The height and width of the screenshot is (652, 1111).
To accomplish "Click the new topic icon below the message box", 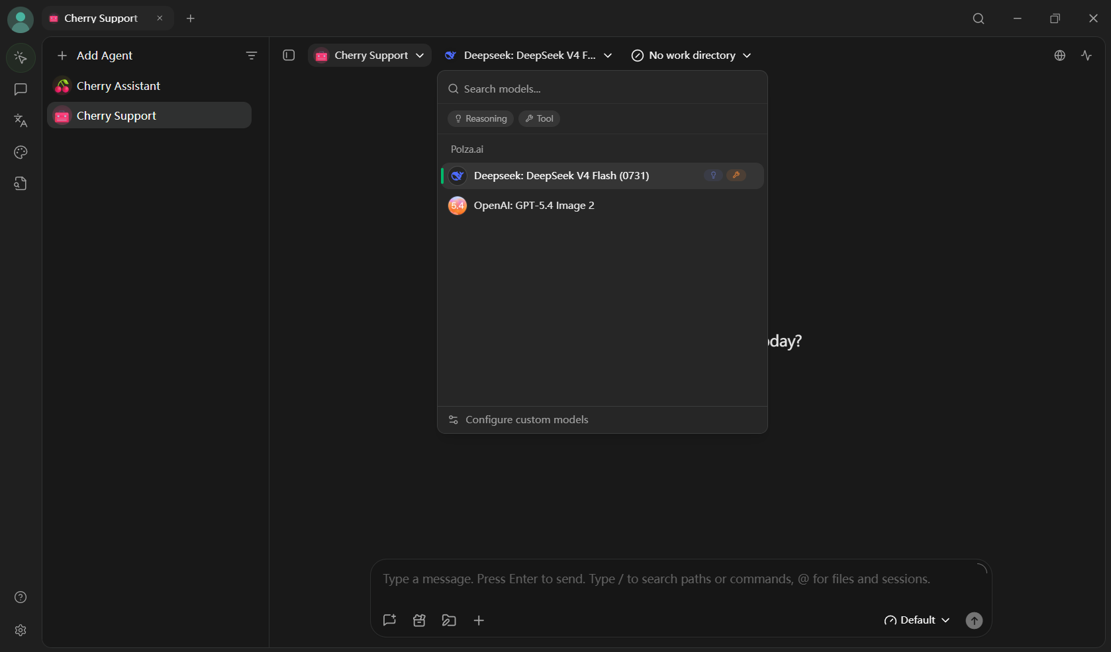I will tap(389, 620).
